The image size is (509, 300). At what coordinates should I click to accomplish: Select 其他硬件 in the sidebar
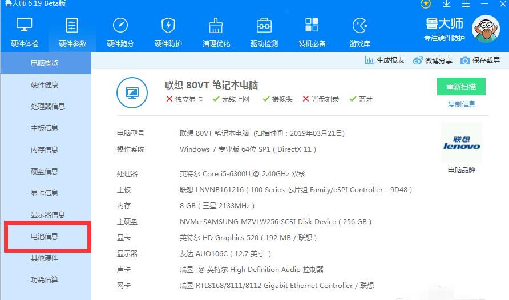(x=46, y=258)
